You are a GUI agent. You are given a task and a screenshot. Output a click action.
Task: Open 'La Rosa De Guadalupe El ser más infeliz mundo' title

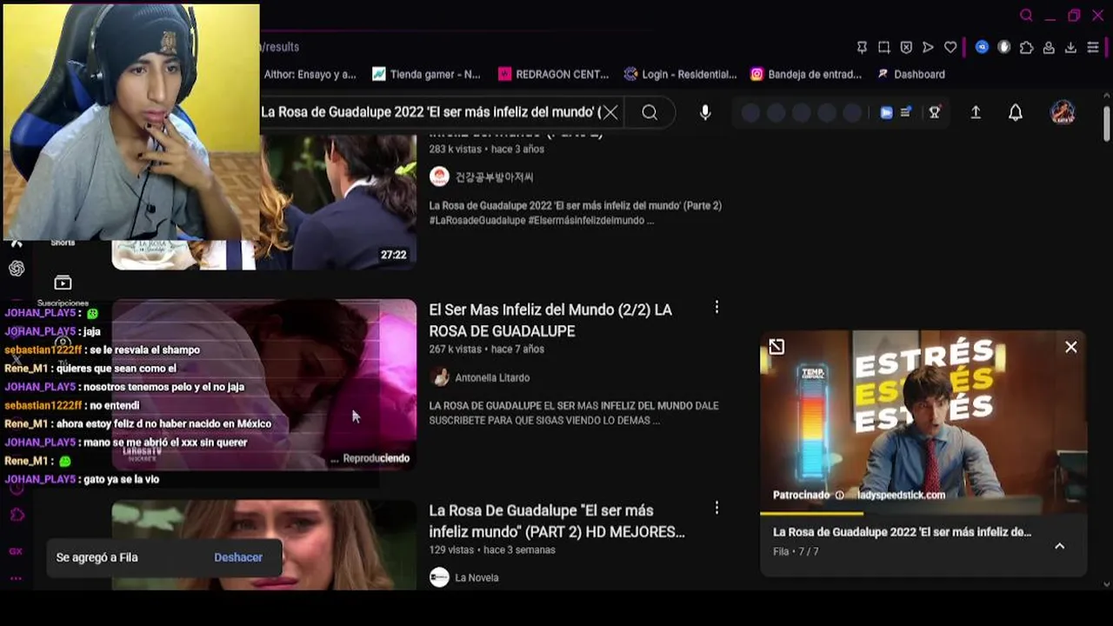tap(556, 521)
